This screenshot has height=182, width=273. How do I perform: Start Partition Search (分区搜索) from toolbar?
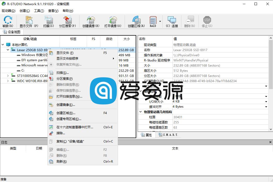click(x=67, y=22)
